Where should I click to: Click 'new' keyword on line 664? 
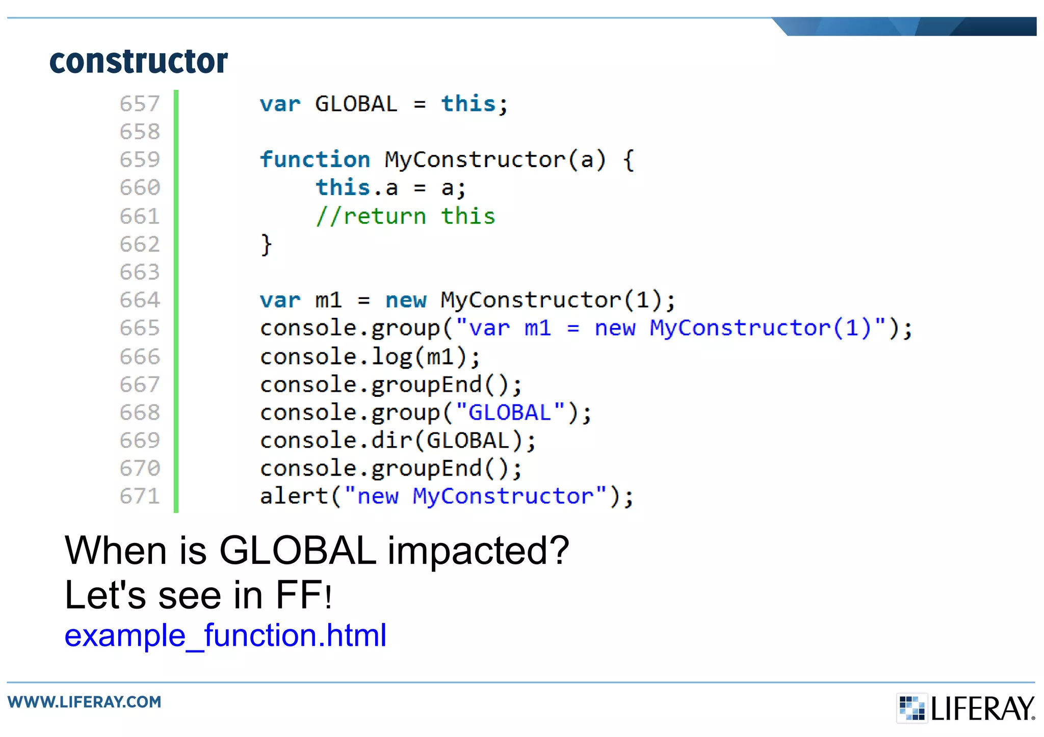tap(405, 300)
